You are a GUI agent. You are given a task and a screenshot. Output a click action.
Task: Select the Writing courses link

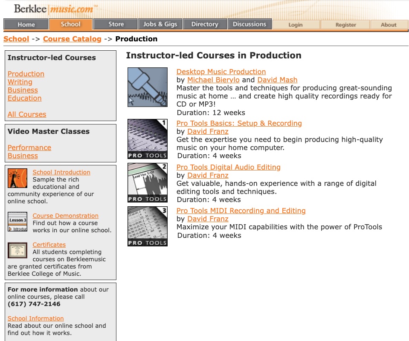click(x=20, y=82)
